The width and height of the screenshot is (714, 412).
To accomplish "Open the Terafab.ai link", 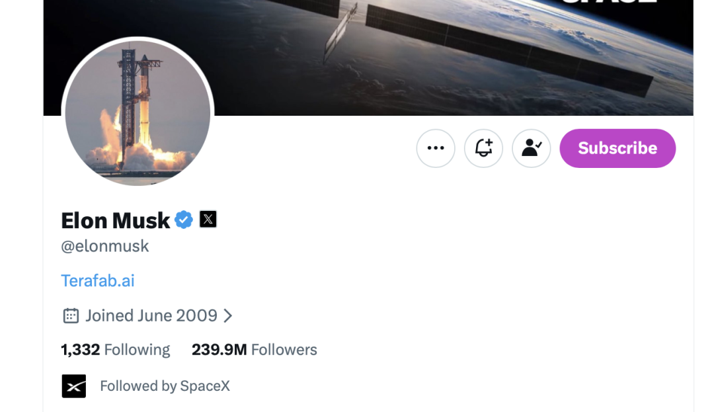I will 98,280.
